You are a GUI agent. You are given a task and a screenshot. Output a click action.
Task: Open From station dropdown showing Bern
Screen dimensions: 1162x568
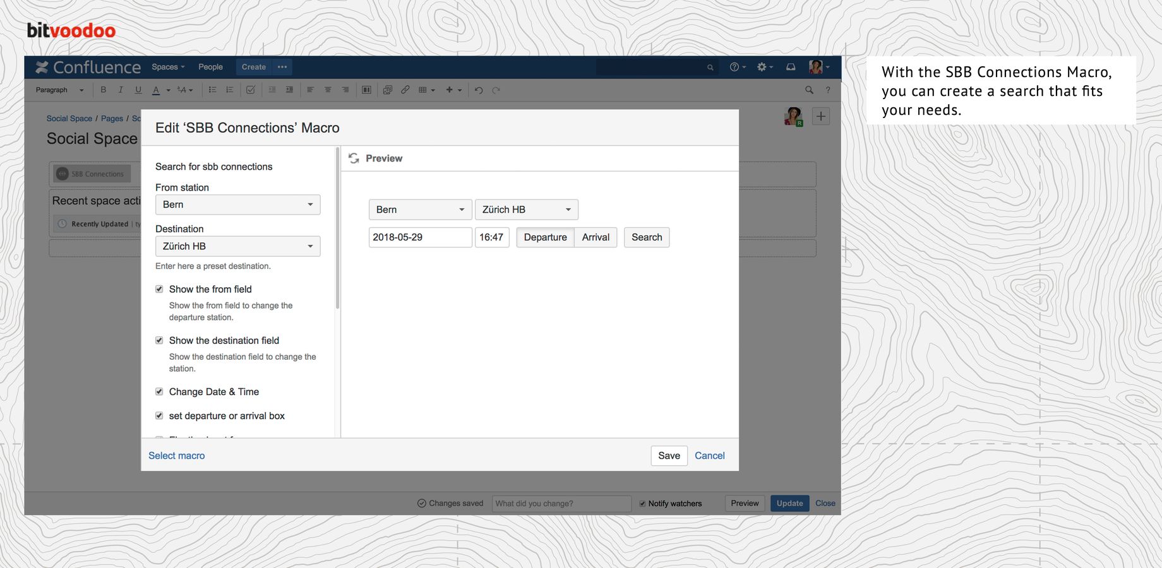coord(238,204)
